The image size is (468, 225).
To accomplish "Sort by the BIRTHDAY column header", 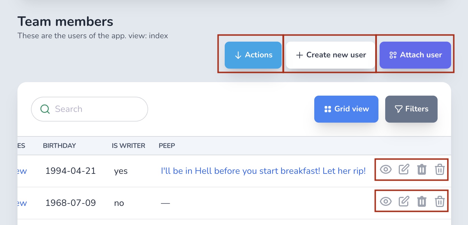I will coord(59,146).
